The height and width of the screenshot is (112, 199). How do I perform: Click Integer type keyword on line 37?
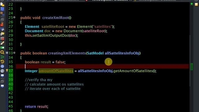click(x=31, y=71)
